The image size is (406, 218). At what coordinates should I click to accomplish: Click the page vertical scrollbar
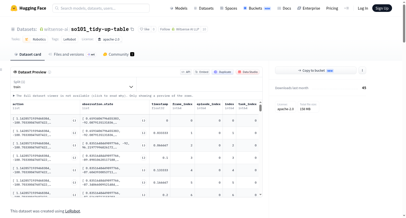click(404, 24)
